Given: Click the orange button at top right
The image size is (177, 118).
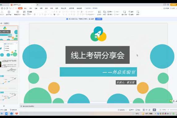Looking at the screenshot, I should click(173, 5).
